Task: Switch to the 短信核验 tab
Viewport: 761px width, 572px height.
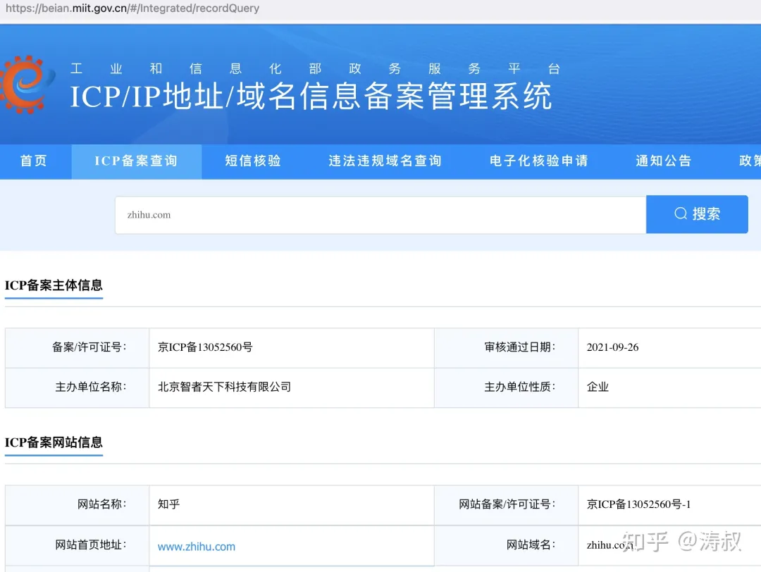Action: [253, 161]
